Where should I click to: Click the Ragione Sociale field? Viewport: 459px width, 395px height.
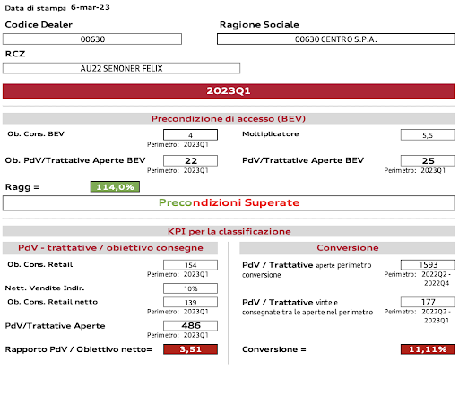click(336, 39)
